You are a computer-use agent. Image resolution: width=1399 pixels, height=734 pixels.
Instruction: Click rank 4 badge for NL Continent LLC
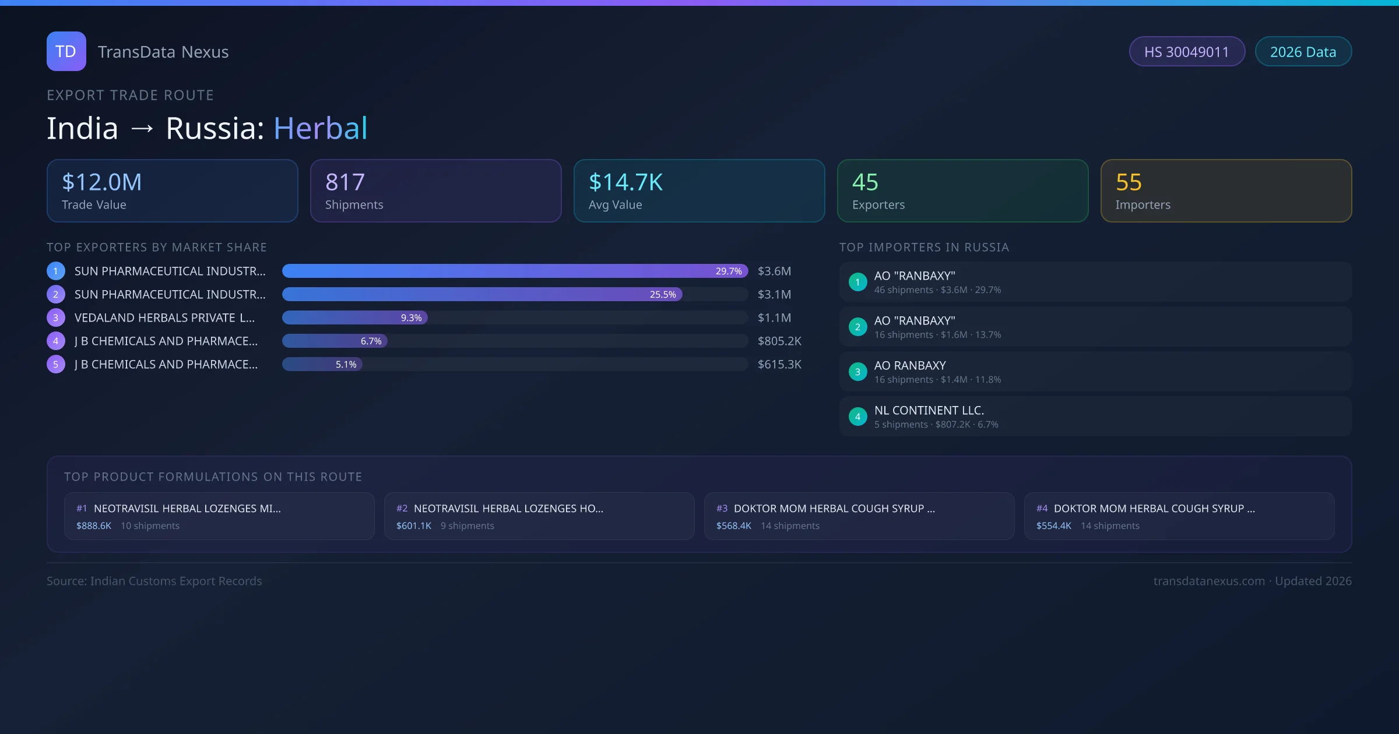[857, 417]
